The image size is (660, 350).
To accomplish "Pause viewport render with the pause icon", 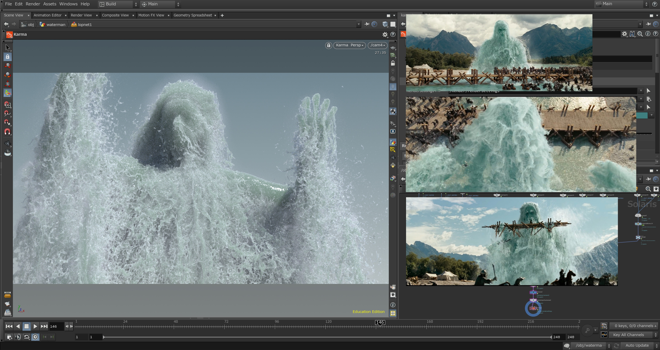I will click(x=393, y=131).
